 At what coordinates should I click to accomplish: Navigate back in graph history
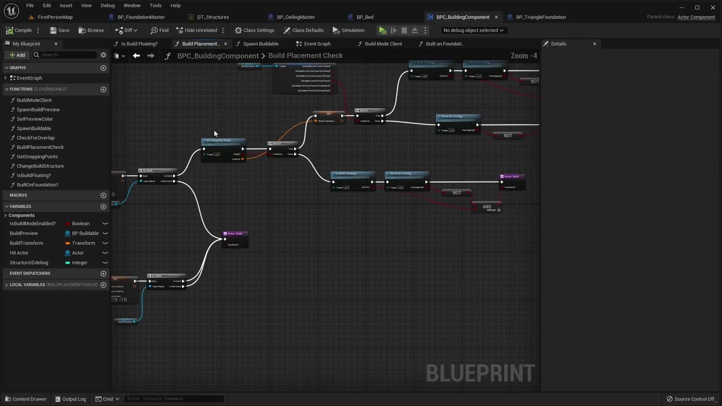tap(137, 55)
